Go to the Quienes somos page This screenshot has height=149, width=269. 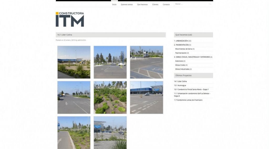click(127, 4)
